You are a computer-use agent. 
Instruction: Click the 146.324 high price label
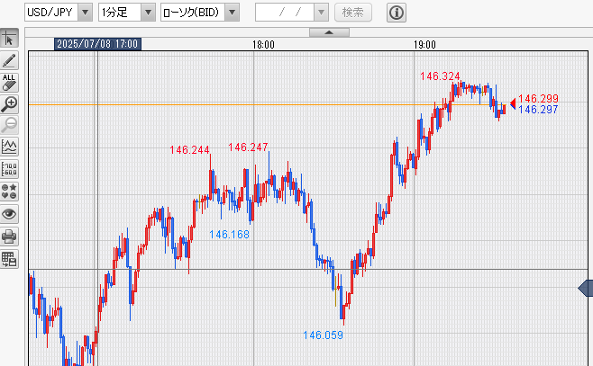pyautogui.click(x=440, y=76)
